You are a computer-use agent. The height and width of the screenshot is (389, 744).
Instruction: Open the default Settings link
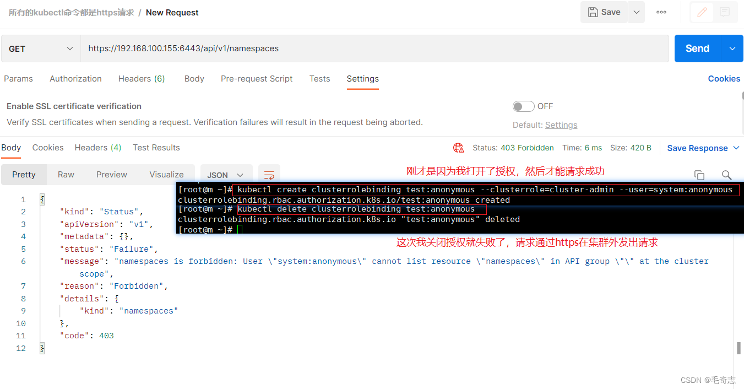click(x=561, y=125)
